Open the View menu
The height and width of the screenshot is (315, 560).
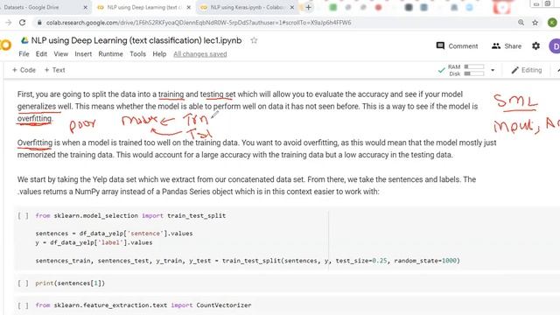click(60, 54)
